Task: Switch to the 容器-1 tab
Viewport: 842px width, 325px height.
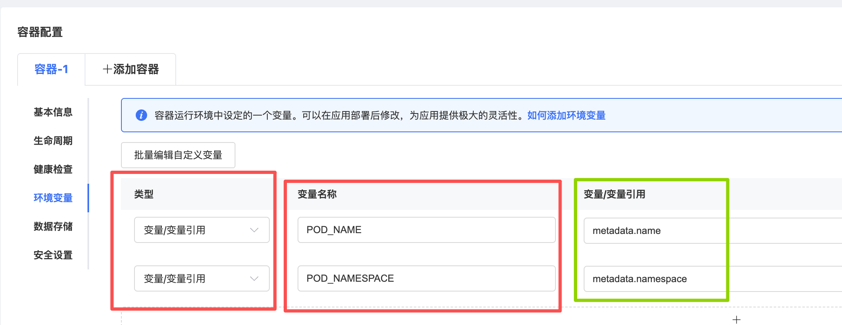Action: click(x=51, y=69)
